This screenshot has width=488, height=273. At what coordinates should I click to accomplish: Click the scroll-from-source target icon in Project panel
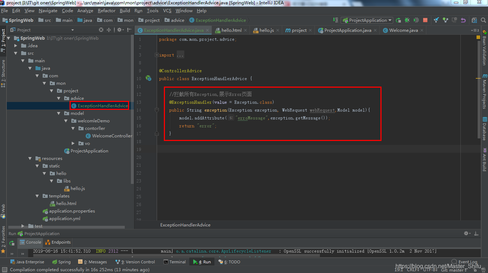point(101,30)
